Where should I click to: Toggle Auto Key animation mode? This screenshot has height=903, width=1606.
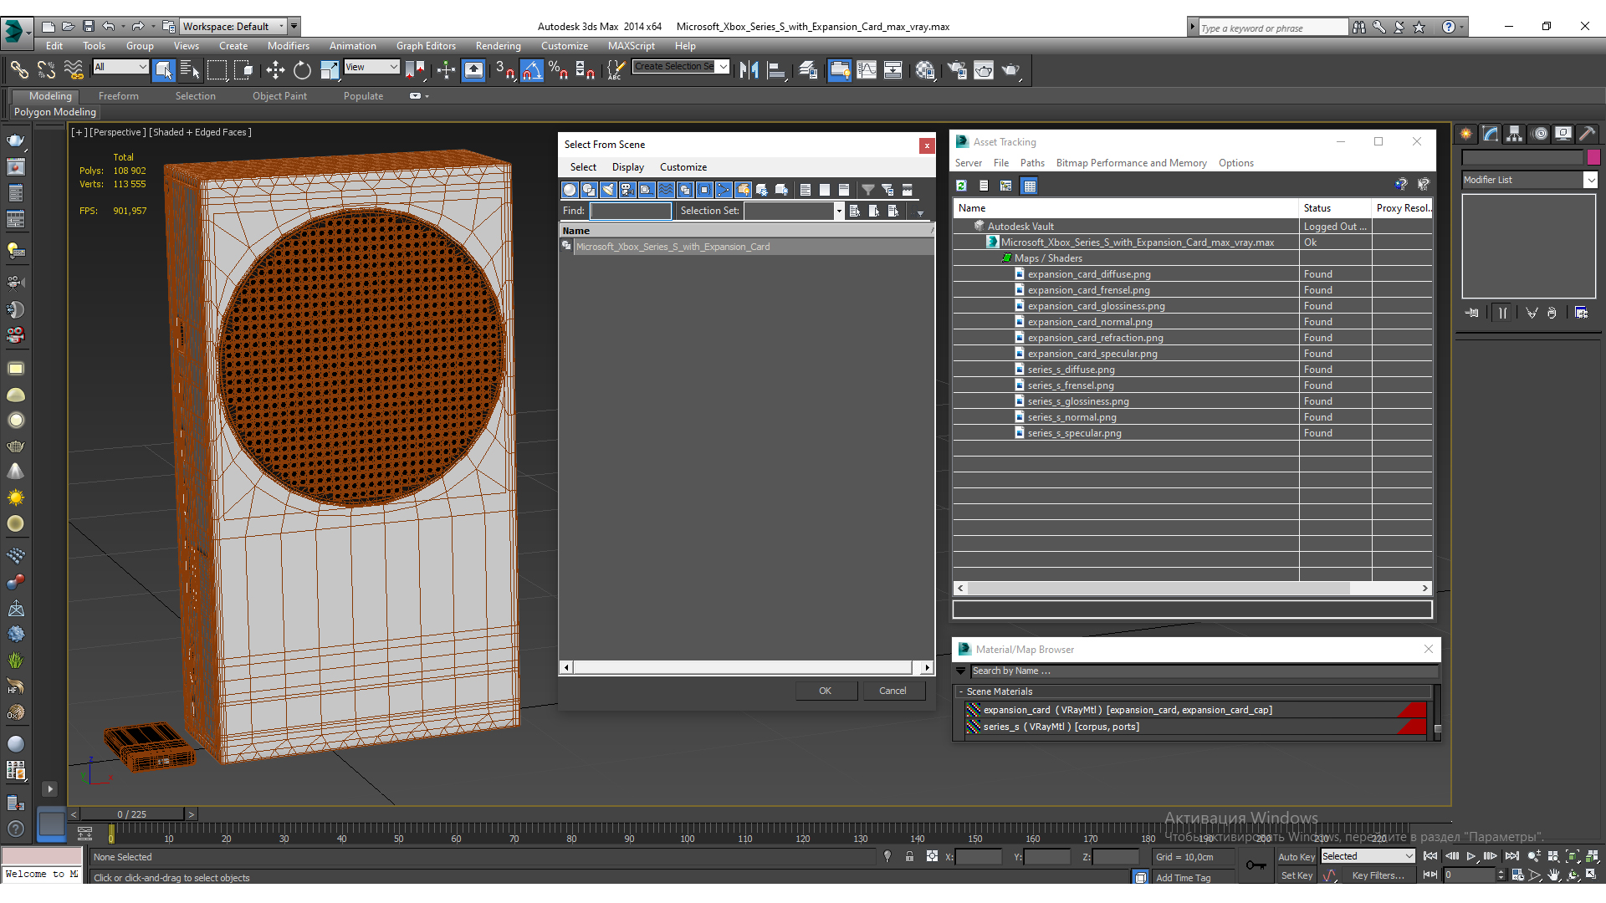(x=1296, y=857)
